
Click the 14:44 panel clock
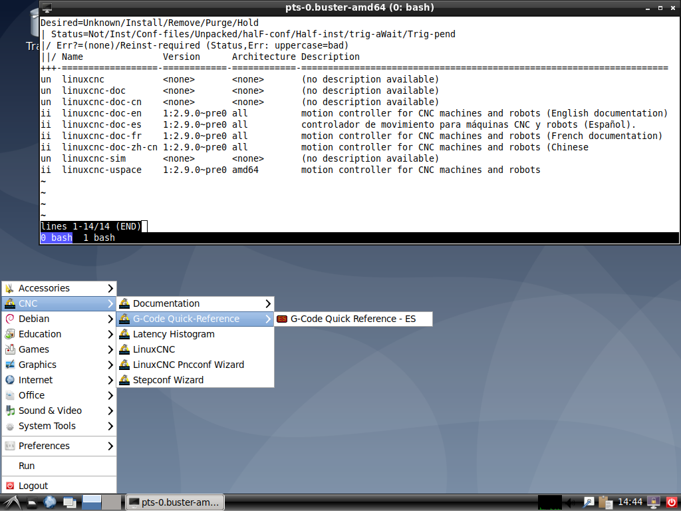630,502
